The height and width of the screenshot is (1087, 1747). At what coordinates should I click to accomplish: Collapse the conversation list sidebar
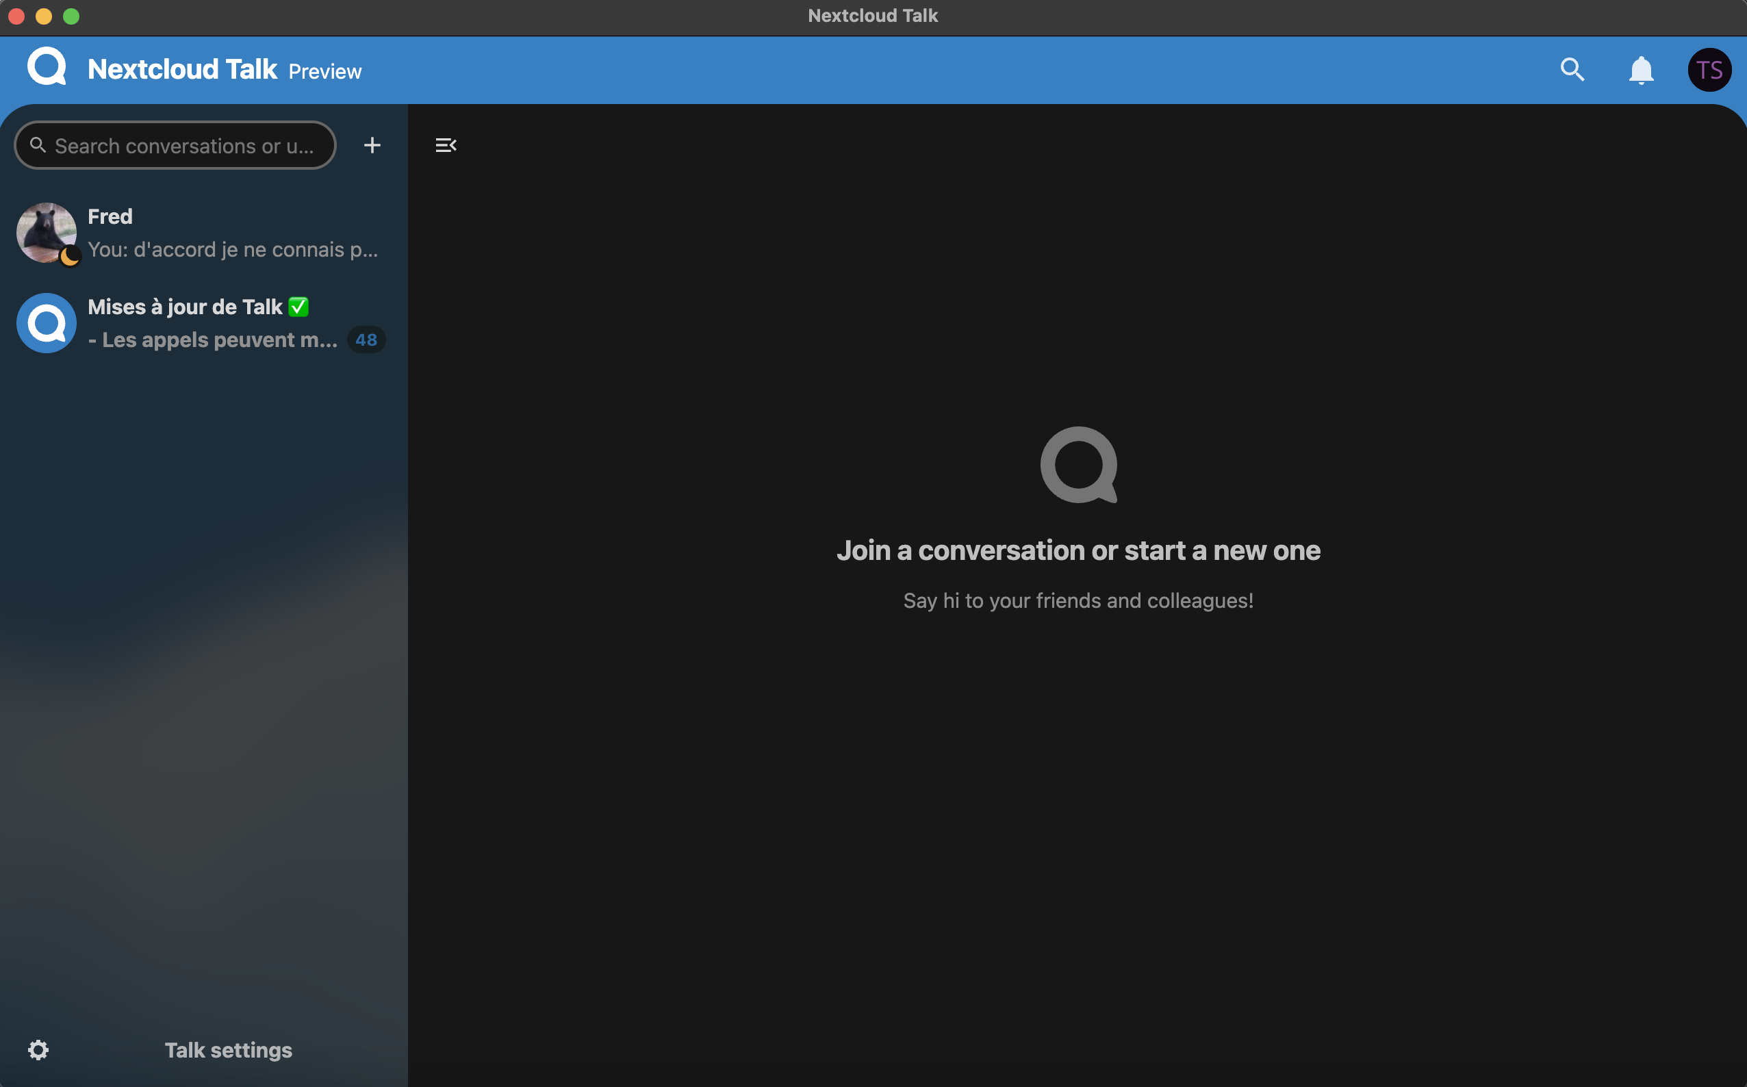446,145
